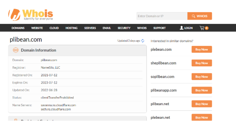
Task: Select the SERVERS menu item
Action: [x=90, y=28]
